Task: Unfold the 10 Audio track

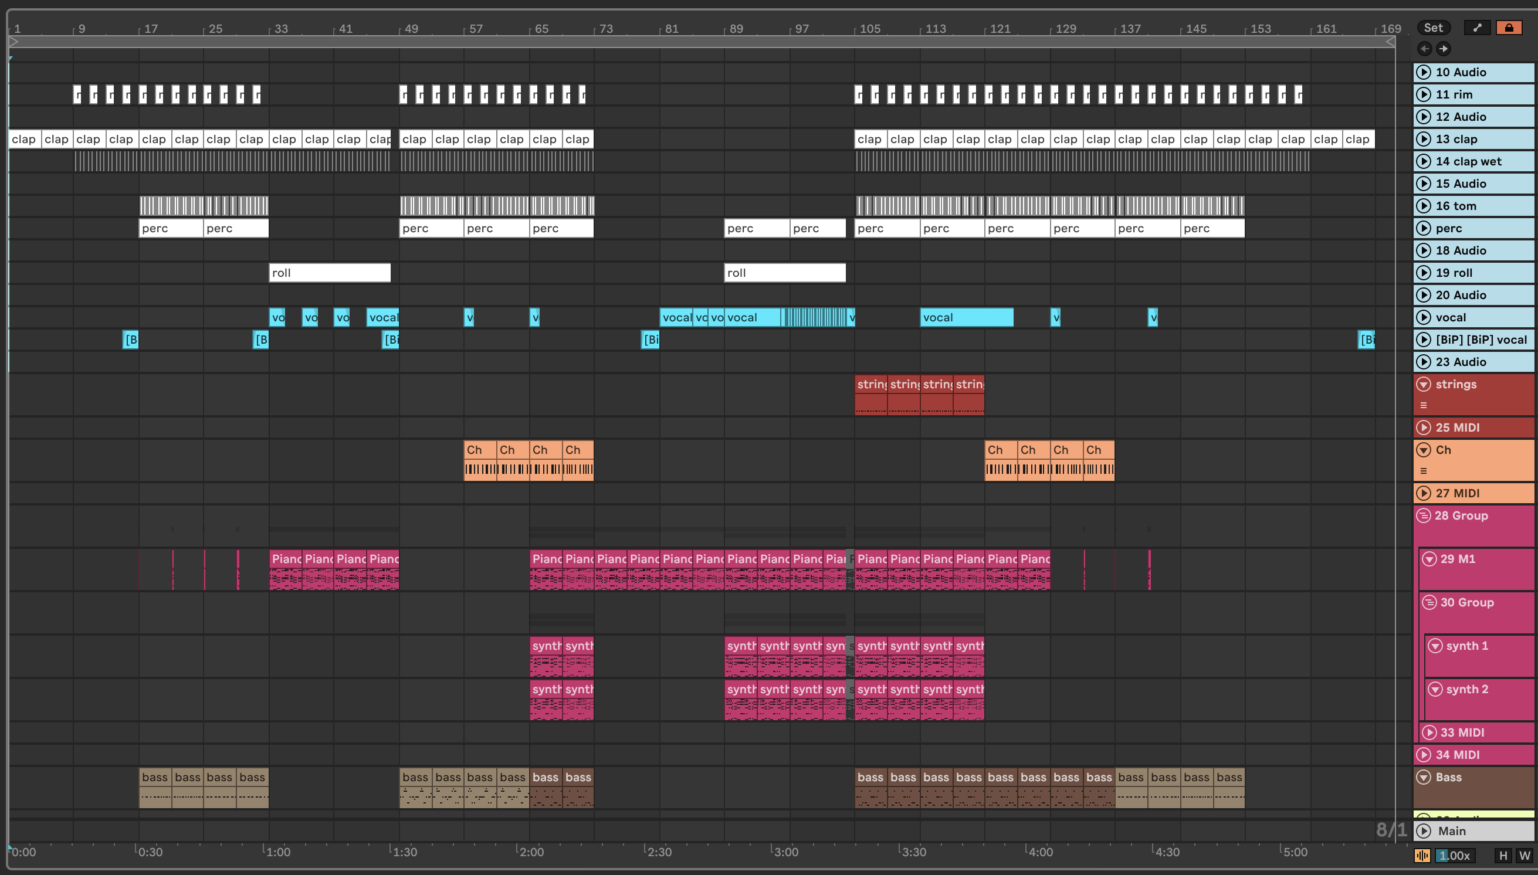Action: [1422, 72]
